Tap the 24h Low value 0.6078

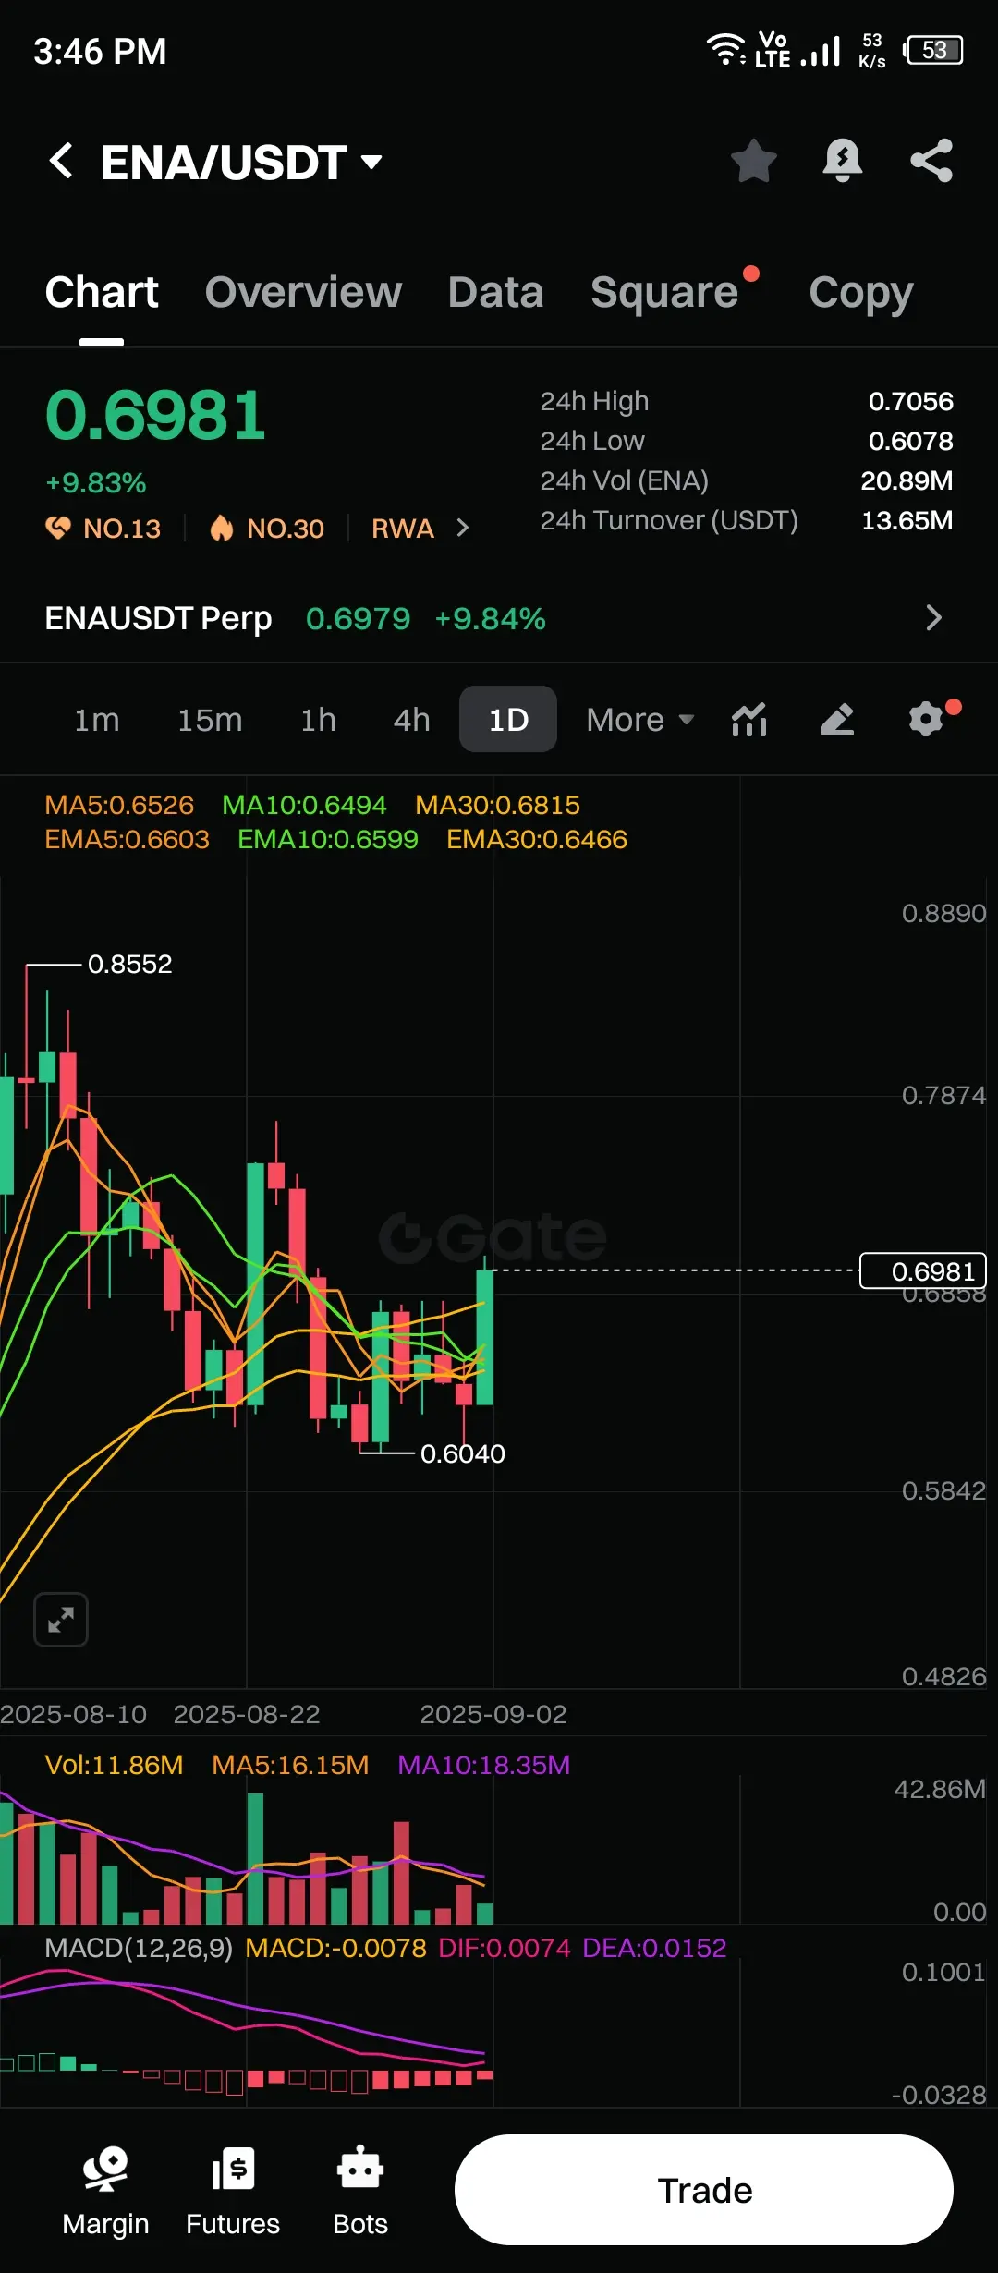(x=911, y=441)
